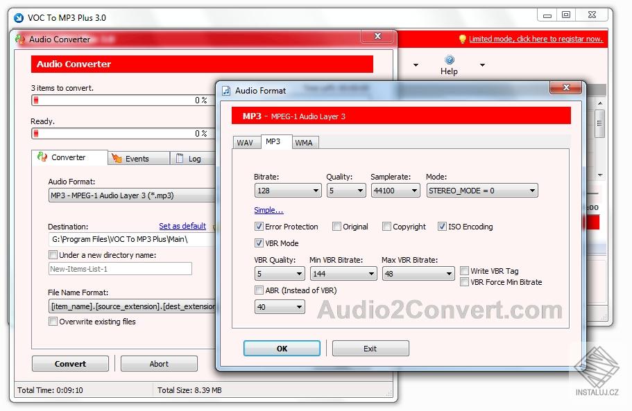Open the Min VBR Bitrate dropdown
Screen dimensions: 632x411
click(x=343, y=274)
